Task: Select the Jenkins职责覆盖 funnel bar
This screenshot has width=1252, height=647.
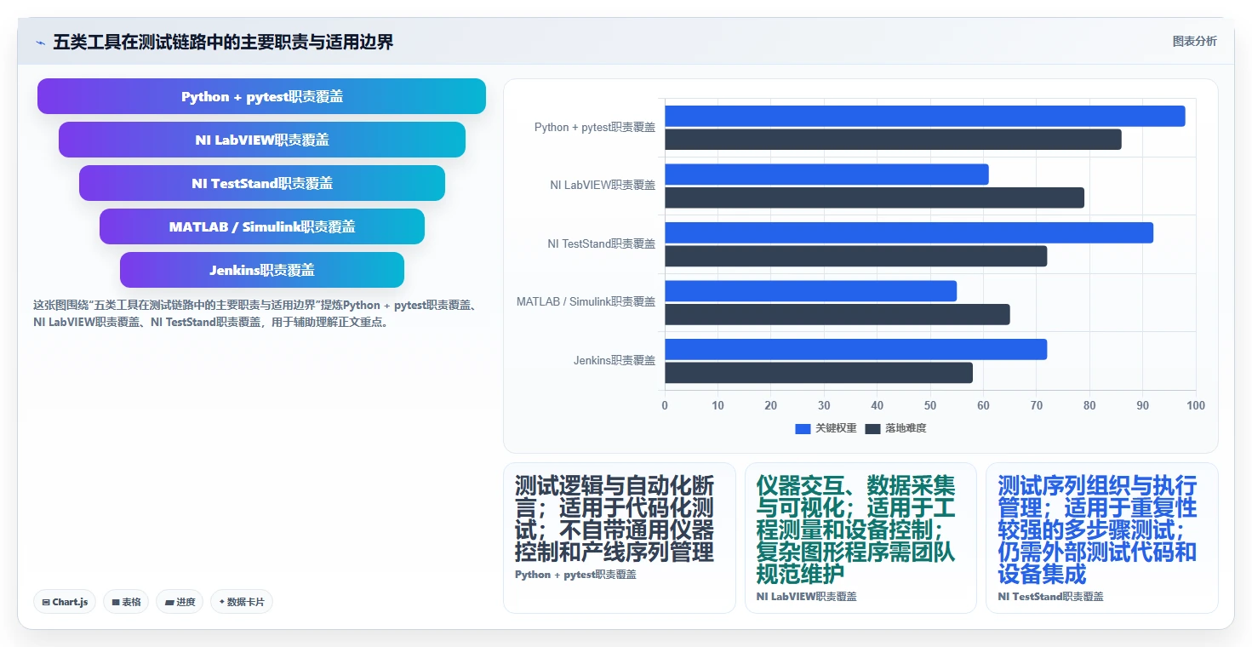Action: pos(261,270)
